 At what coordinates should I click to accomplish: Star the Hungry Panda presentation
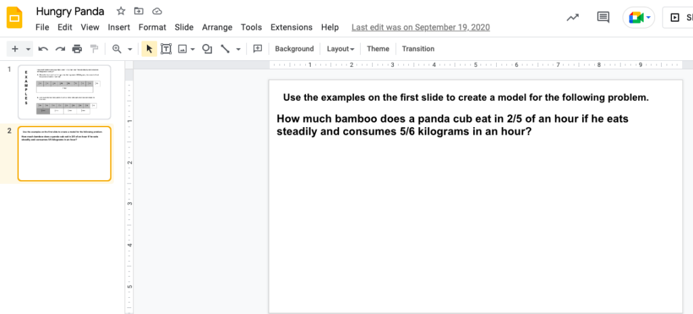tap(120, 12)
